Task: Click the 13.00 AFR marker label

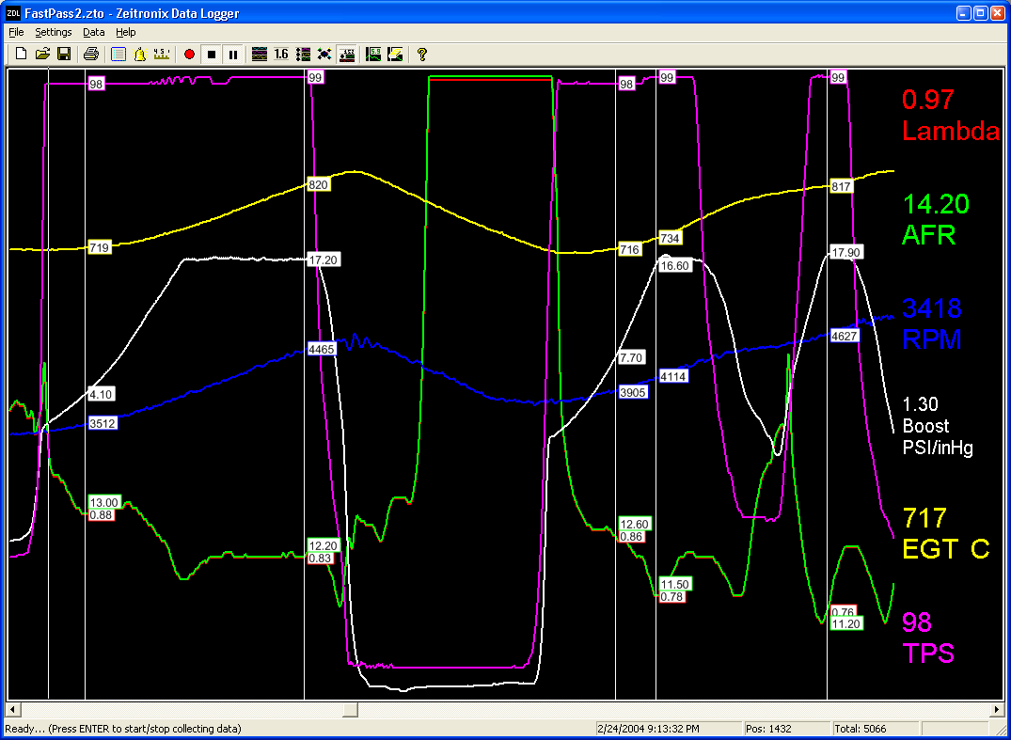Action: pyautogui.click(x=103, y=503)
